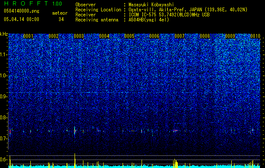The width and height of the screenshot is (265, 168).
Task: Click the HROFFT 1.0.0 title text
Action: pyautogui.click(x=33, y=3)
